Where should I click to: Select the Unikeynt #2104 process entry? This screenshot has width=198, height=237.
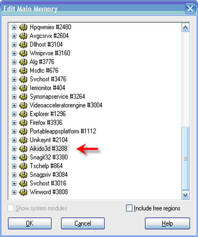coord(48,140)
